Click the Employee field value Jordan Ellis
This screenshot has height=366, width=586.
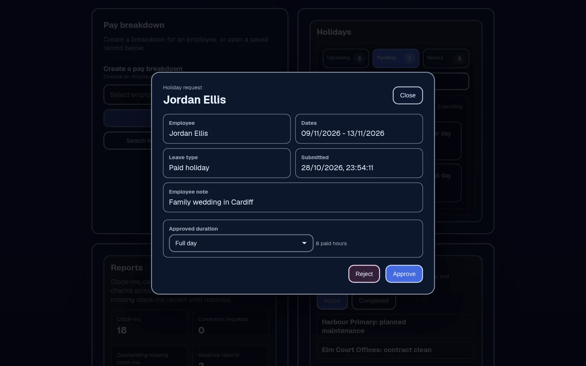[x=188, y=133]
